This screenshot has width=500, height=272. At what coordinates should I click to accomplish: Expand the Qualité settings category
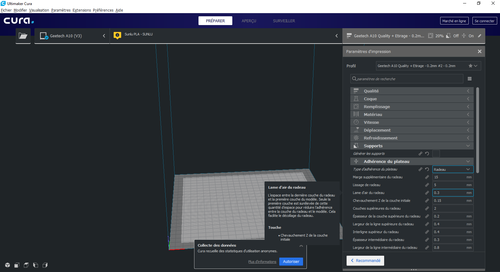click(412, 91)
